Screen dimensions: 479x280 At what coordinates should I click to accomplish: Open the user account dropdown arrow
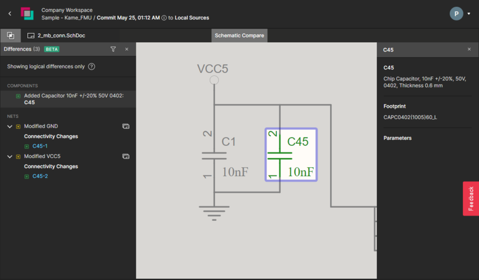tap(469, 14)
